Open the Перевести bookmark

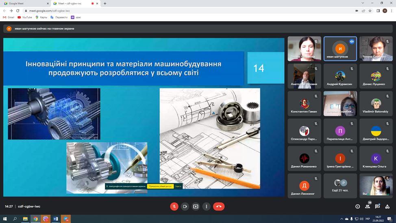59,17
